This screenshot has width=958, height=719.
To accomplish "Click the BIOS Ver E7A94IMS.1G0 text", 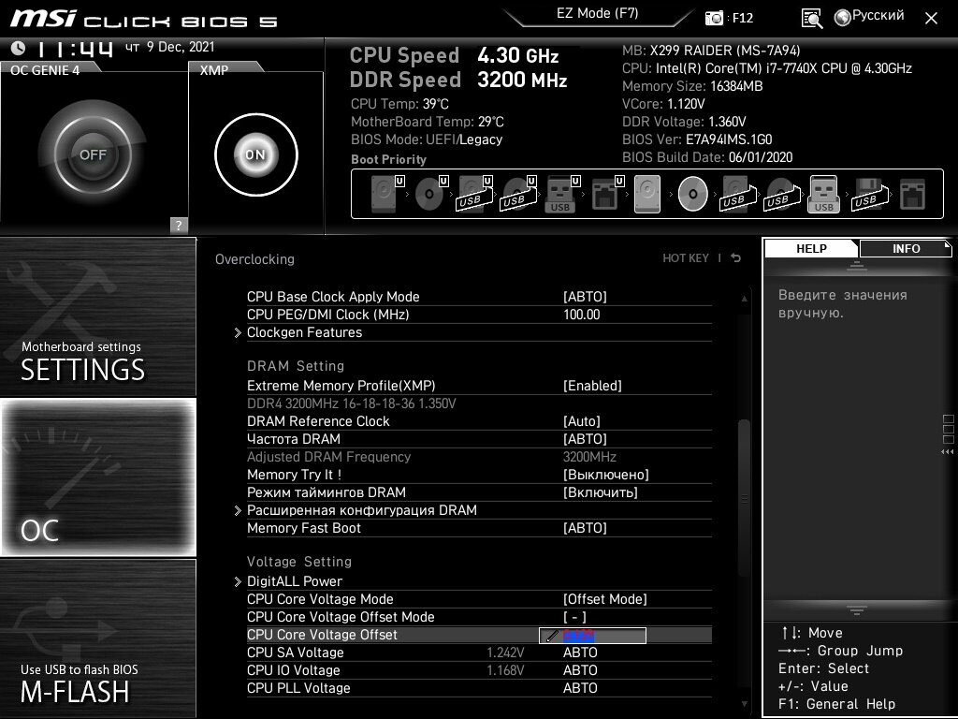I will click(697, 139).
